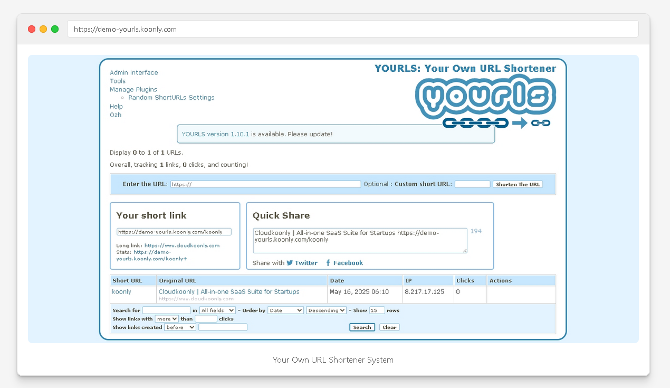This screenshot has height=388, width=670.
Task: Open the created before dropdown
Action: tap(180, 327)
